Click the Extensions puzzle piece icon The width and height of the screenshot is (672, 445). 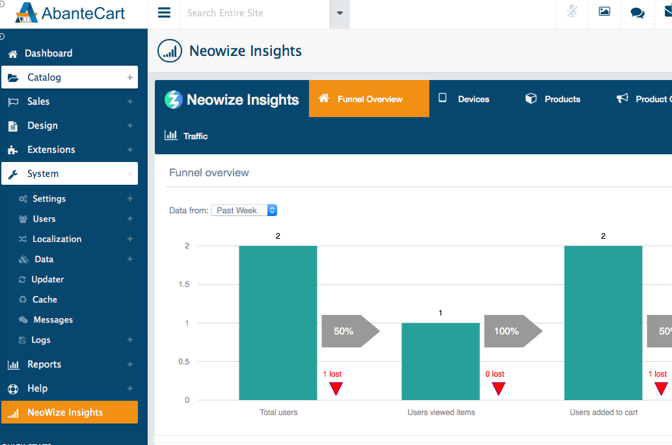pos(13,150)
